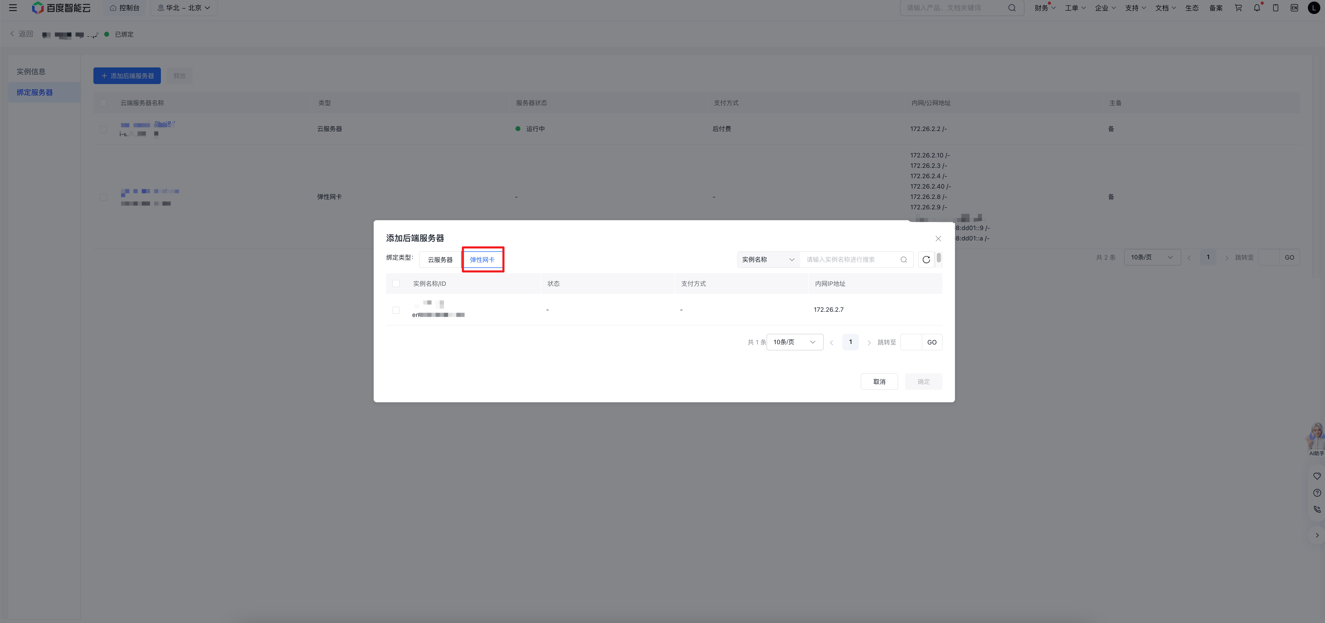Click the 取消 button in dialog
Viewport: 1325px width, 623px height.
point(879,382)
